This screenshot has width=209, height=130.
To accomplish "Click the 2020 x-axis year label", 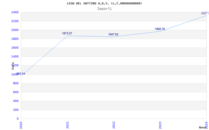I will pos(21,125).
